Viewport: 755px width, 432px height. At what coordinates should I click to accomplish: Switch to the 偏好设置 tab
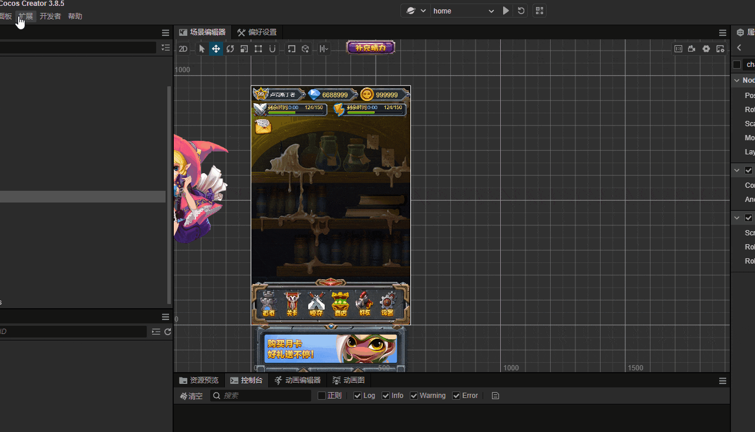tap(257, 32)
